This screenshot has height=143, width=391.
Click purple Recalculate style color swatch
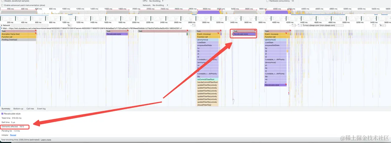click(2, 114)
